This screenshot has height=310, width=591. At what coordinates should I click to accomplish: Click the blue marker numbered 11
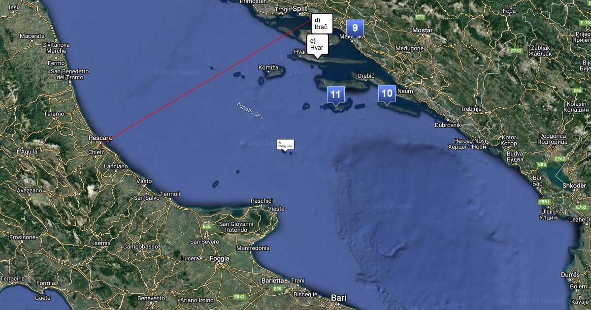coord(335,94)
